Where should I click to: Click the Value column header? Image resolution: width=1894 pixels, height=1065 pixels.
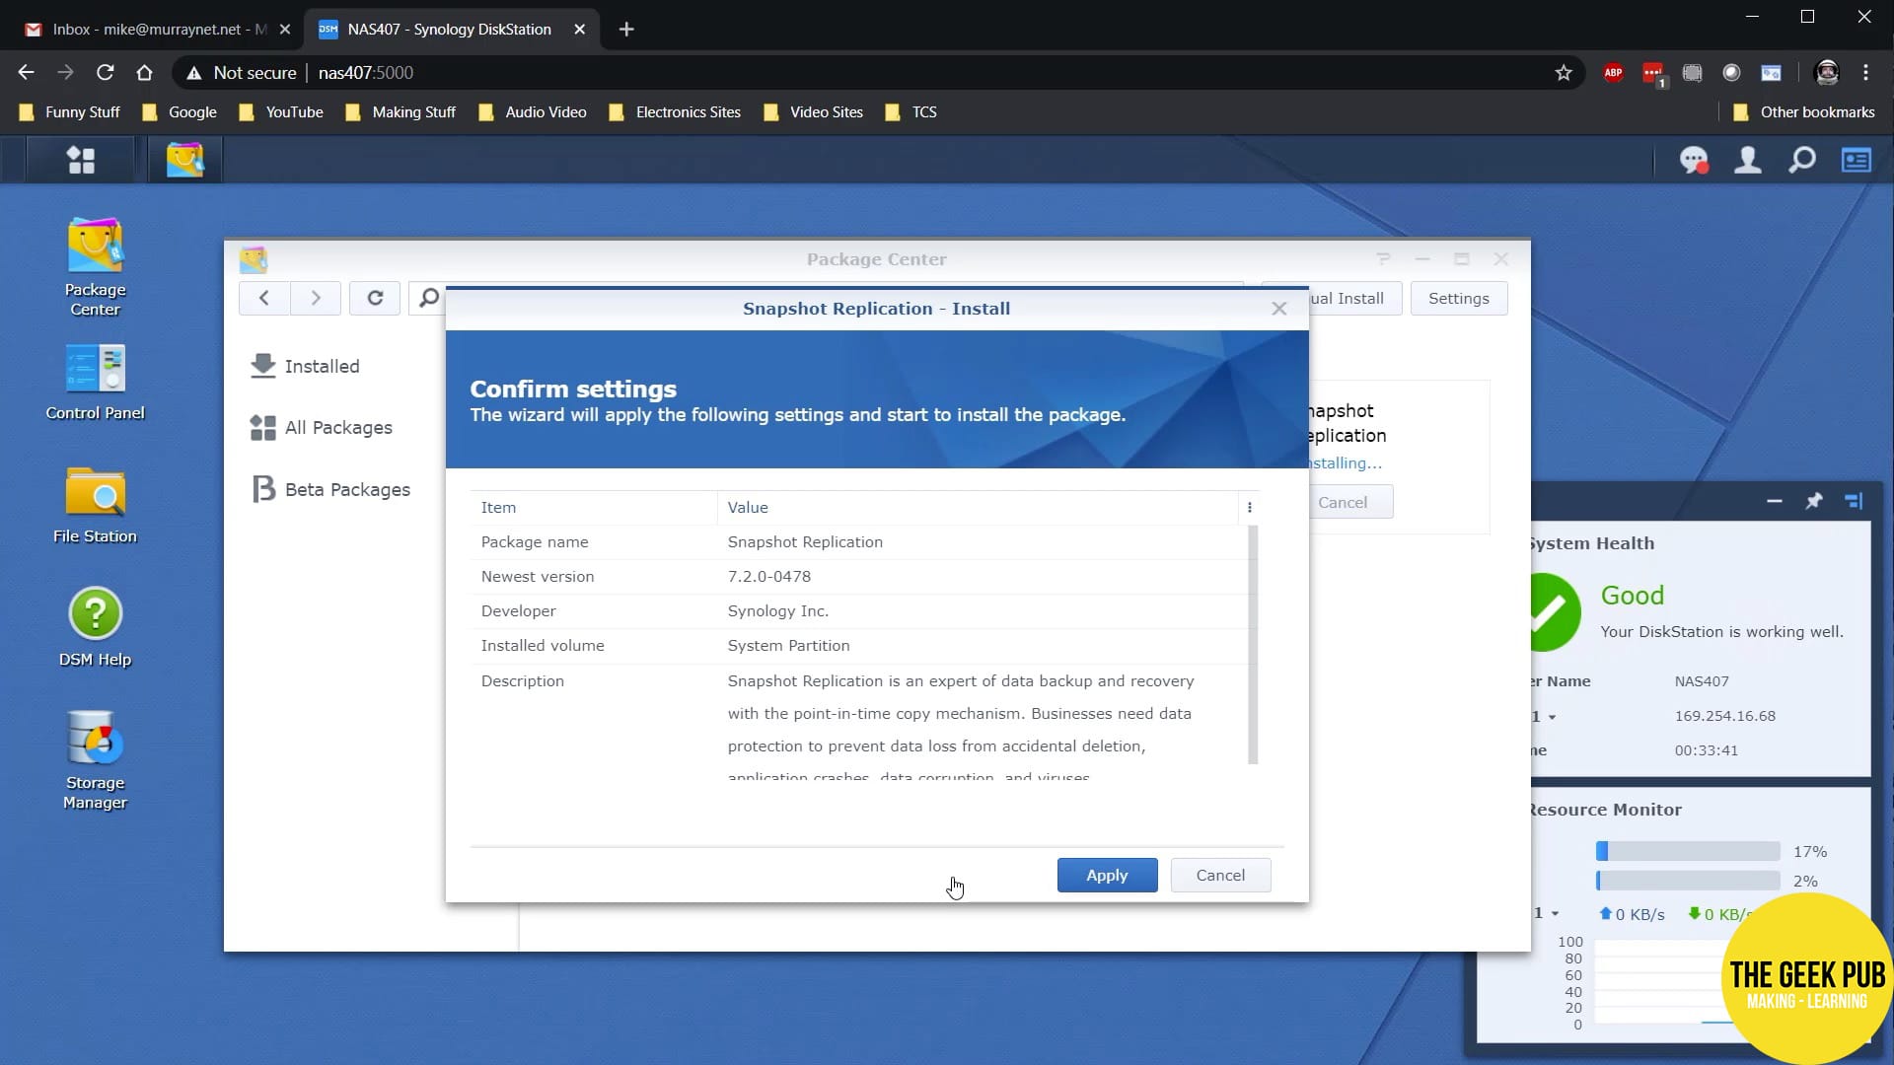[x=977, y=508]
